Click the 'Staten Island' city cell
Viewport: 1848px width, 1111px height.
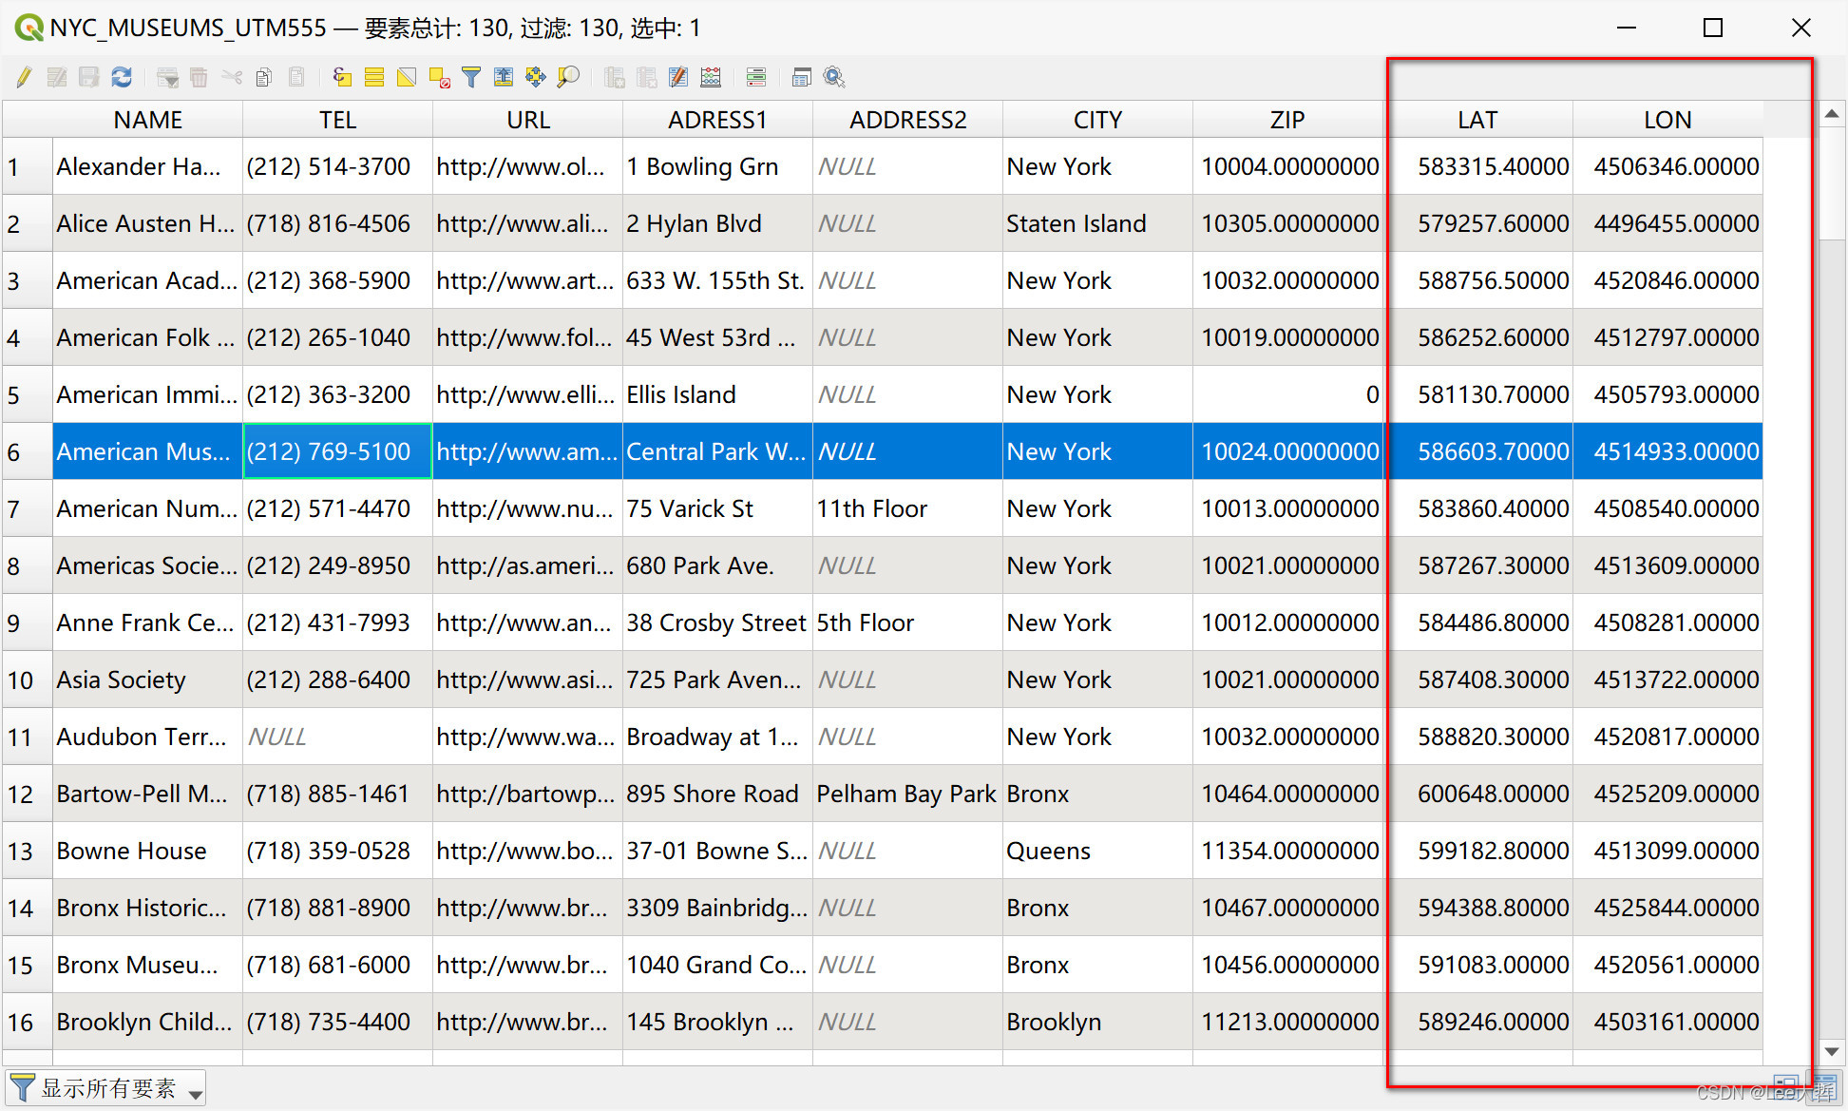(1097, 224)
